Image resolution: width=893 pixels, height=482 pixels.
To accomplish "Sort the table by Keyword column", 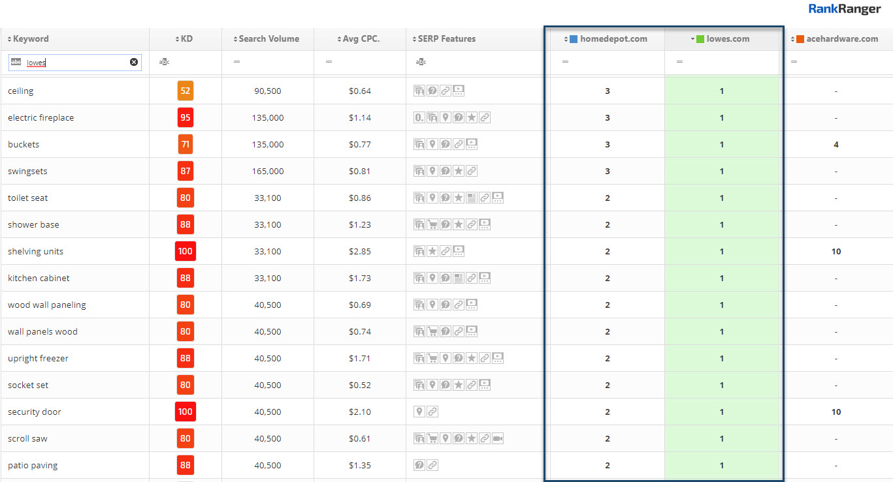I will (x=28, y=38).
